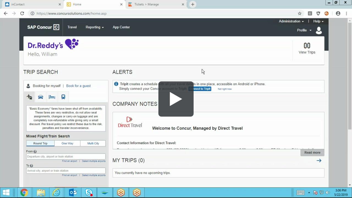
Task: Click the Book for a guest link
Action: pos(78,86)
